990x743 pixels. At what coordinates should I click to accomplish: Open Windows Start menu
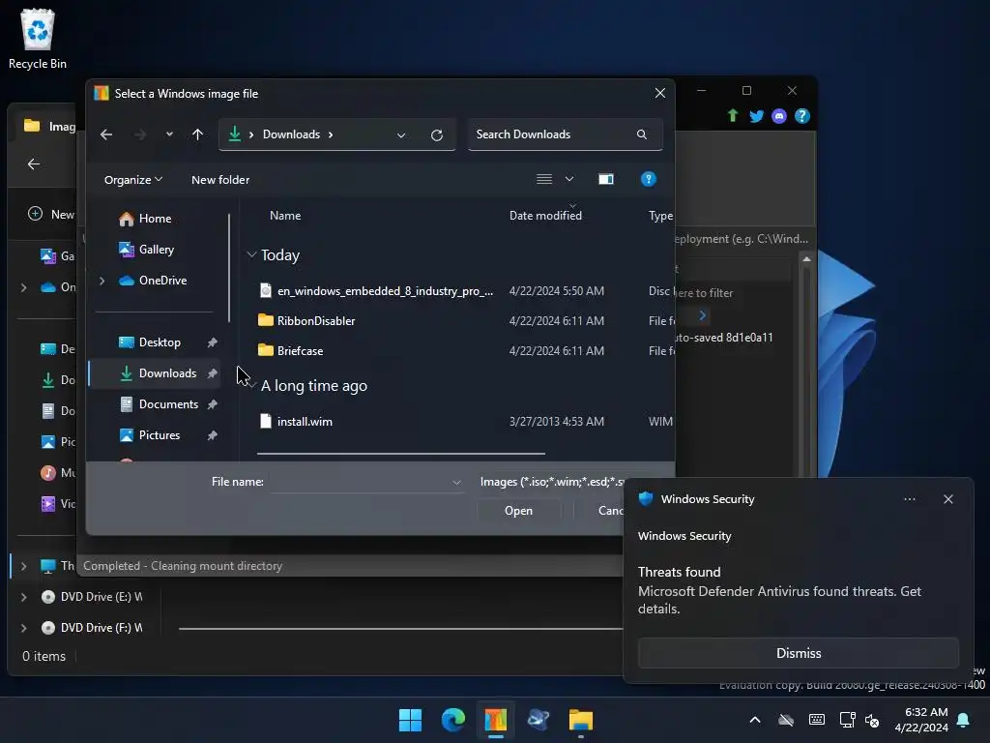point(410,720)
